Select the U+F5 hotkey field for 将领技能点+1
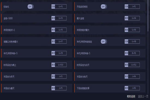150x100 pixels. pos(61,30)
